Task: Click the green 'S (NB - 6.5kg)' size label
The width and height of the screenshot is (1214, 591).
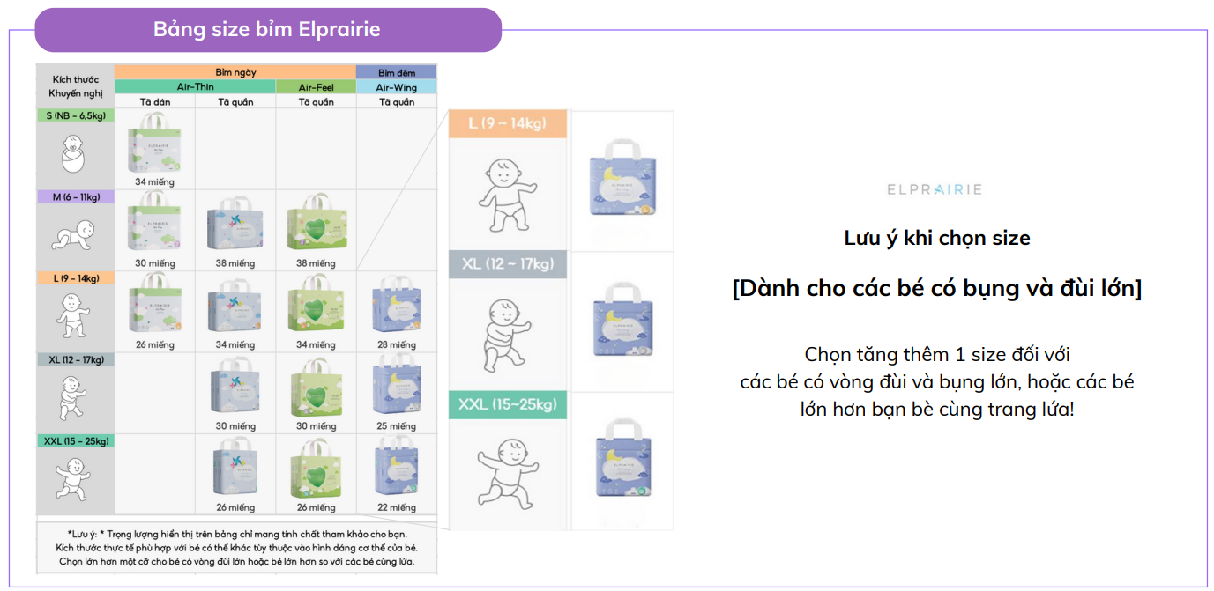Action: pyautogui.click(x=75, y=115)
